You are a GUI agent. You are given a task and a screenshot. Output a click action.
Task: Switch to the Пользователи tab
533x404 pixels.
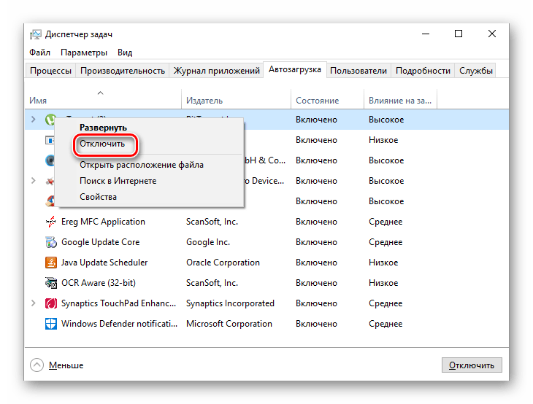(x=358, y=71)
